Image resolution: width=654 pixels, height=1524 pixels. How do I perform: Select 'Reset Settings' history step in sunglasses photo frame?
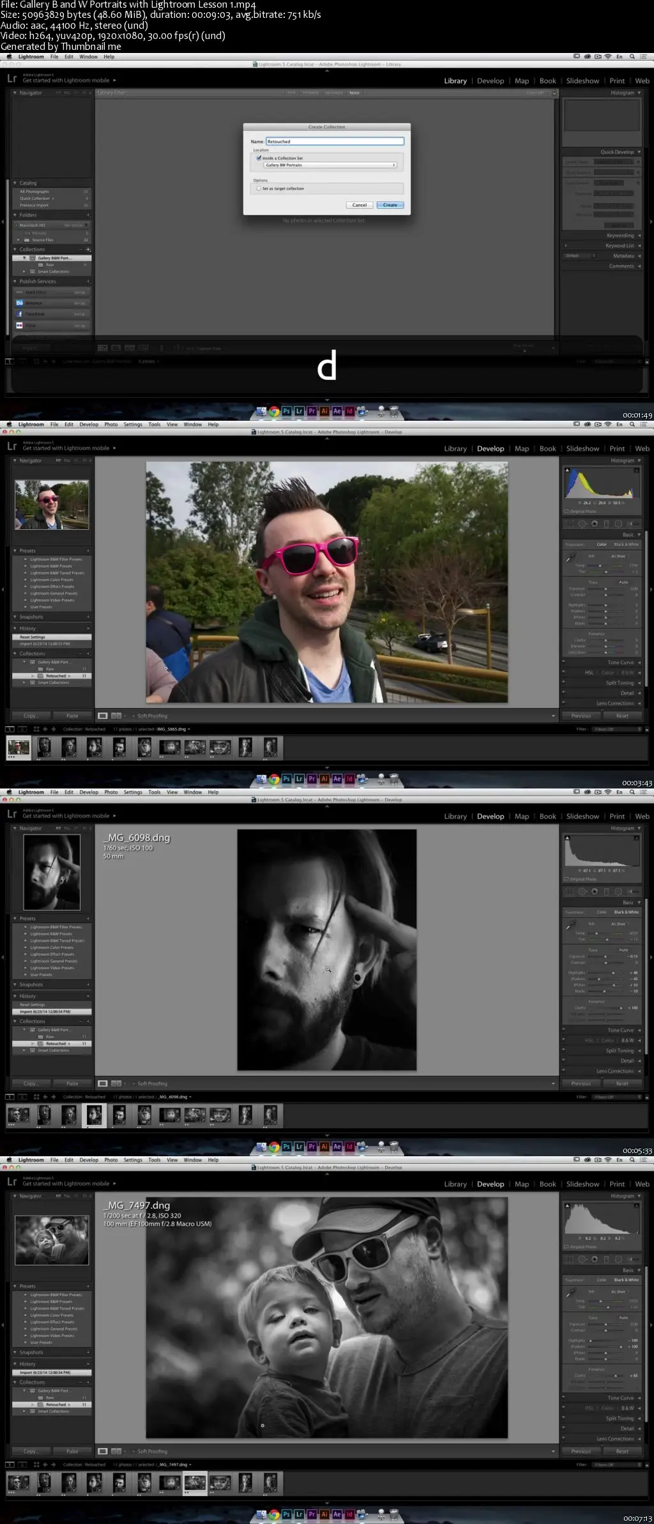coord(52,637)
